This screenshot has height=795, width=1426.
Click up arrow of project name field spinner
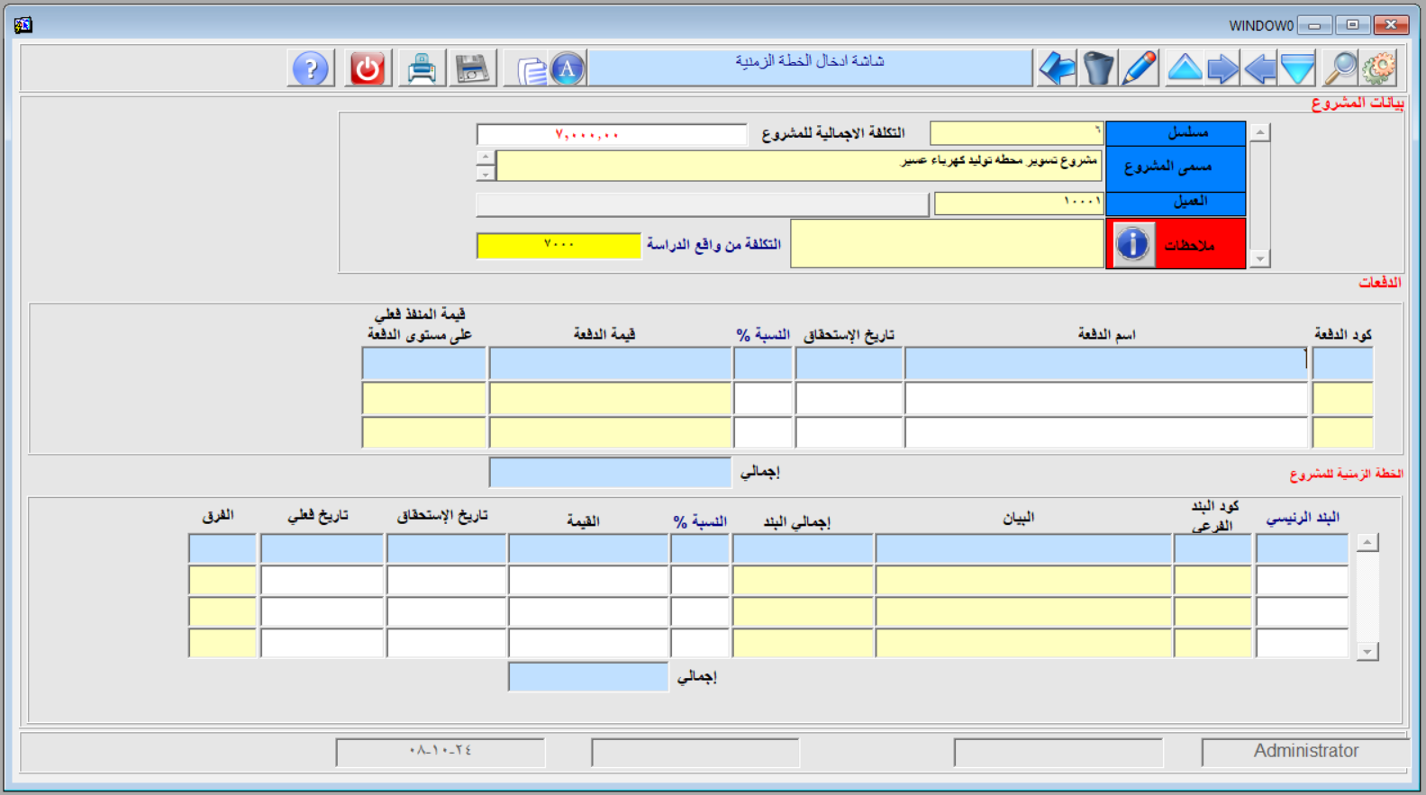click(486, 157)
